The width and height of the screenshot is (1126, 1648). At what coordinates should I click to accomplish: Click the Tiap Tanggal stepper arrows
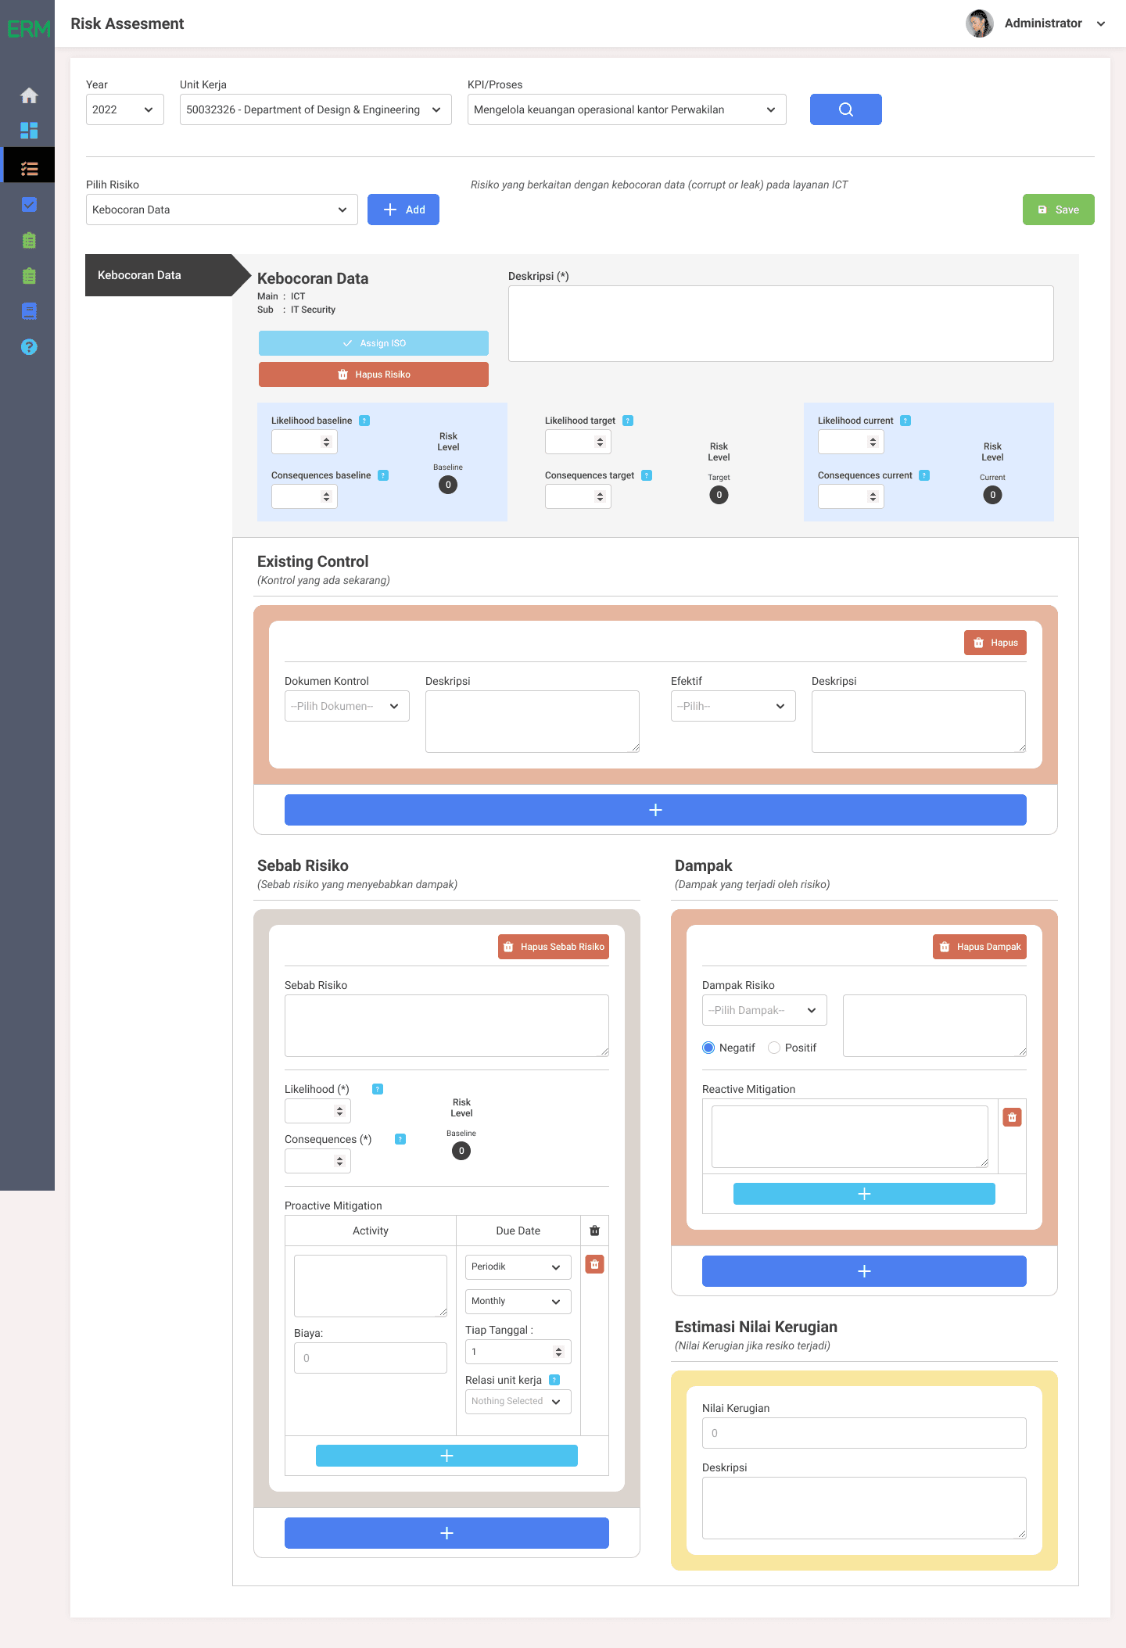[x=558, y=1352]
